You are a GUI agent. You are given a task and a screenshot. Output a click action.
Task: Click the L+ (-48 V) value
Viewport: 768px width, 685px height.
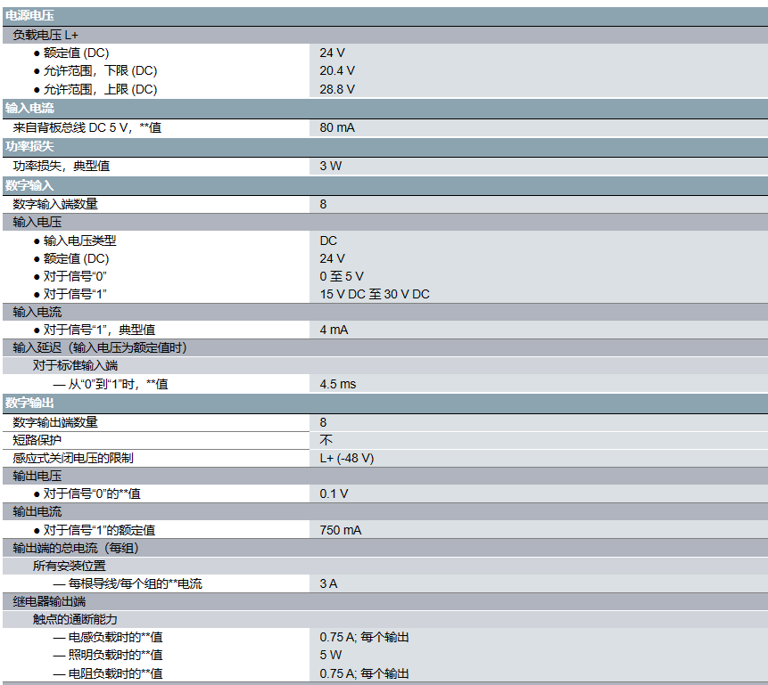pyautogui.click(x=347, y=458)
